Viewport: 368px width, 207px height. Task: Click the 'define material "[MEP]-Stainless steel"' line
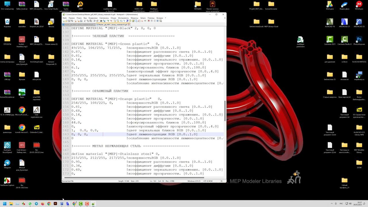[115, 154]
